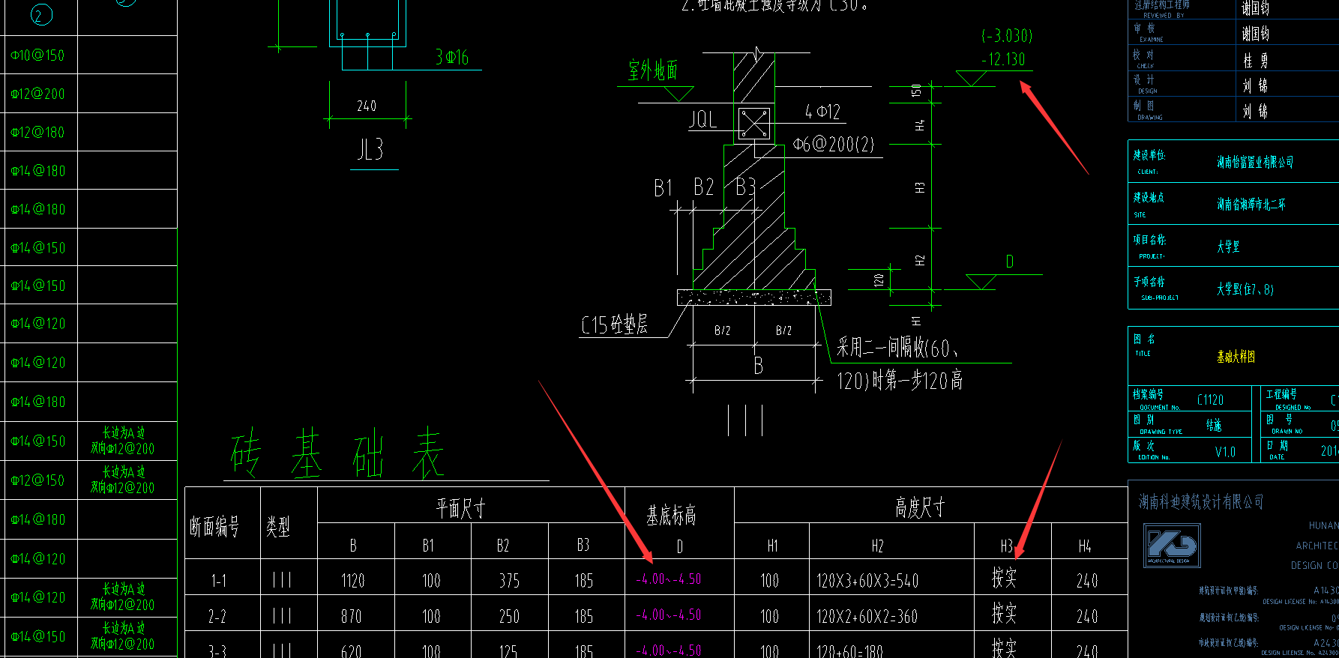This screenshot has width=1339, height=658.
Task: Select the Φ10@150 rebar entry
Action: (x=37, y=55)
